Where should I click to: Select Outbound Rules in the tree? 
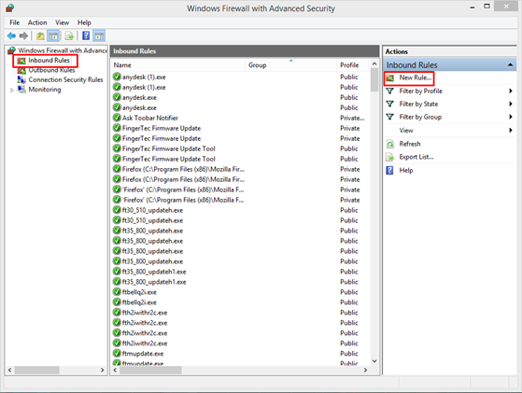point(51,71)
